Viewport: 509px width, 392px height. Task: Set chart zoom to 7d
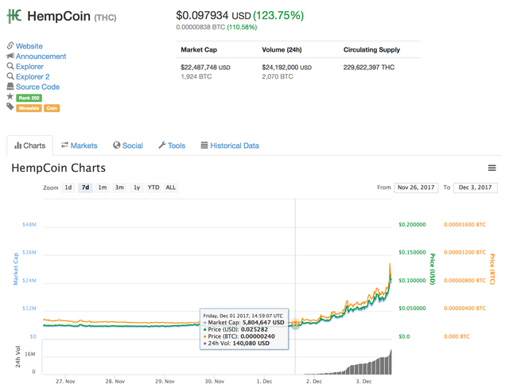coord(85,188)
